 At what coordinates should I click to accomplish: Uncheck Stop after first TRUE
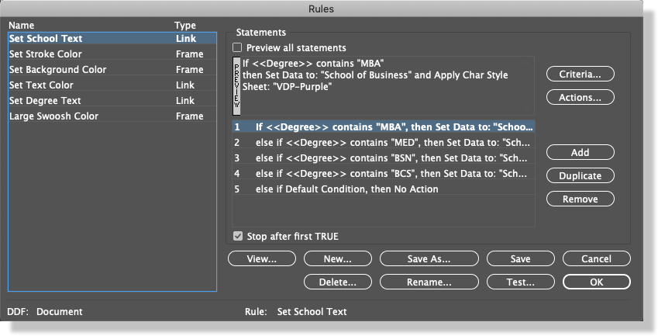[238, 237]
